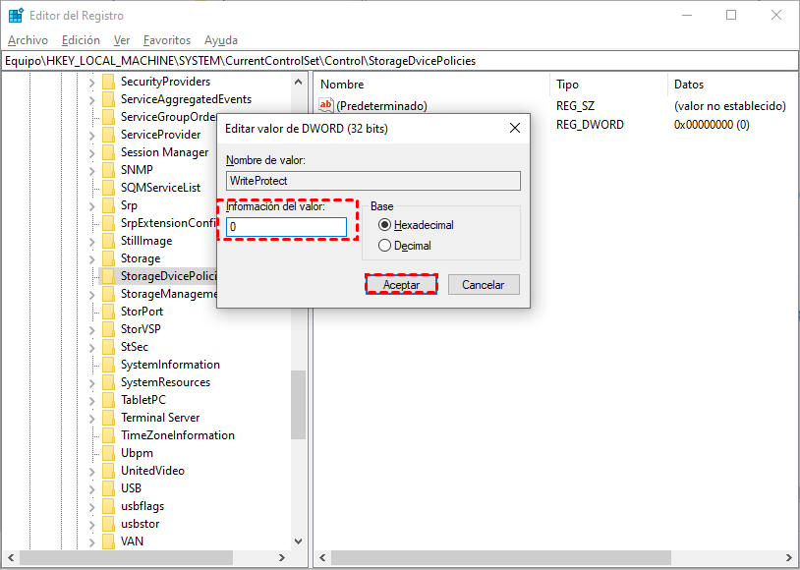
Task: Click the StorVSP folder icon
Action: coord(108,329)
